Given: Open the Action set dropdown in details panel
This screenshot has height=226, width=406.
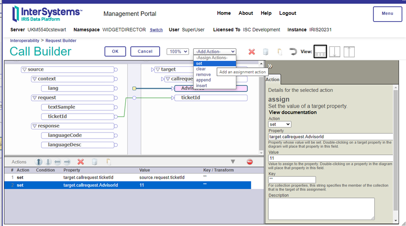Looking at the screenshot, I should pyautogui.click(x=279, y=124).
